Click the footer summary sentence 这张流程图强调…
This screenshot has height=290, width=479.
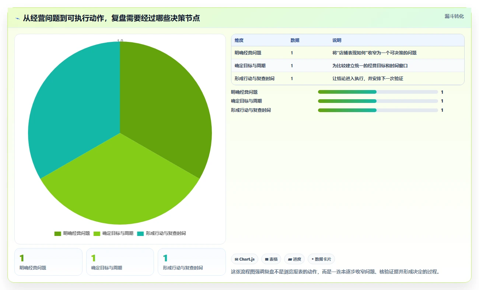click(335, 272)
